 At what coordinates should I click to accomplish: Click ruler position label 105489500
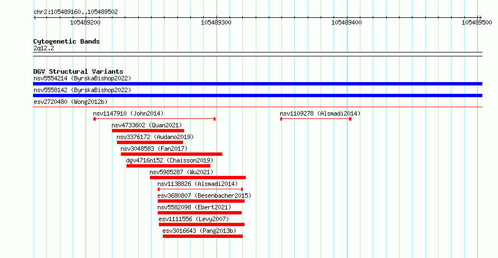click(477, 22)
